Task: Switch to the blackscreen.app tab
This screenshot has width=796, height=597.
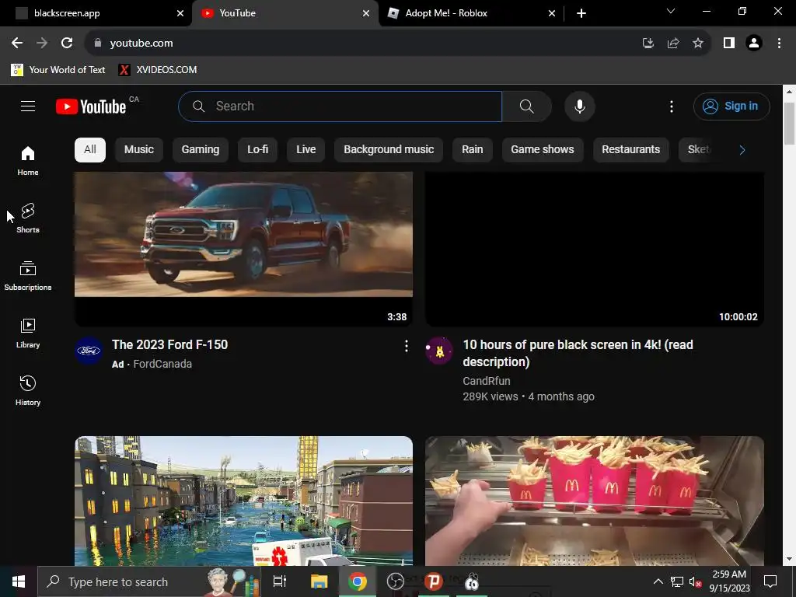Action: (96, 13)
